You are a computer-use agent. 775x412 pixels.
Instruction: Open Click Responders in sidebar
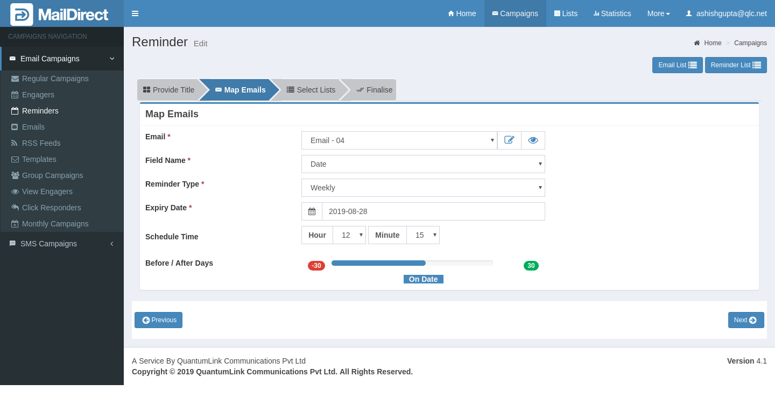click(x=51, y=208)
